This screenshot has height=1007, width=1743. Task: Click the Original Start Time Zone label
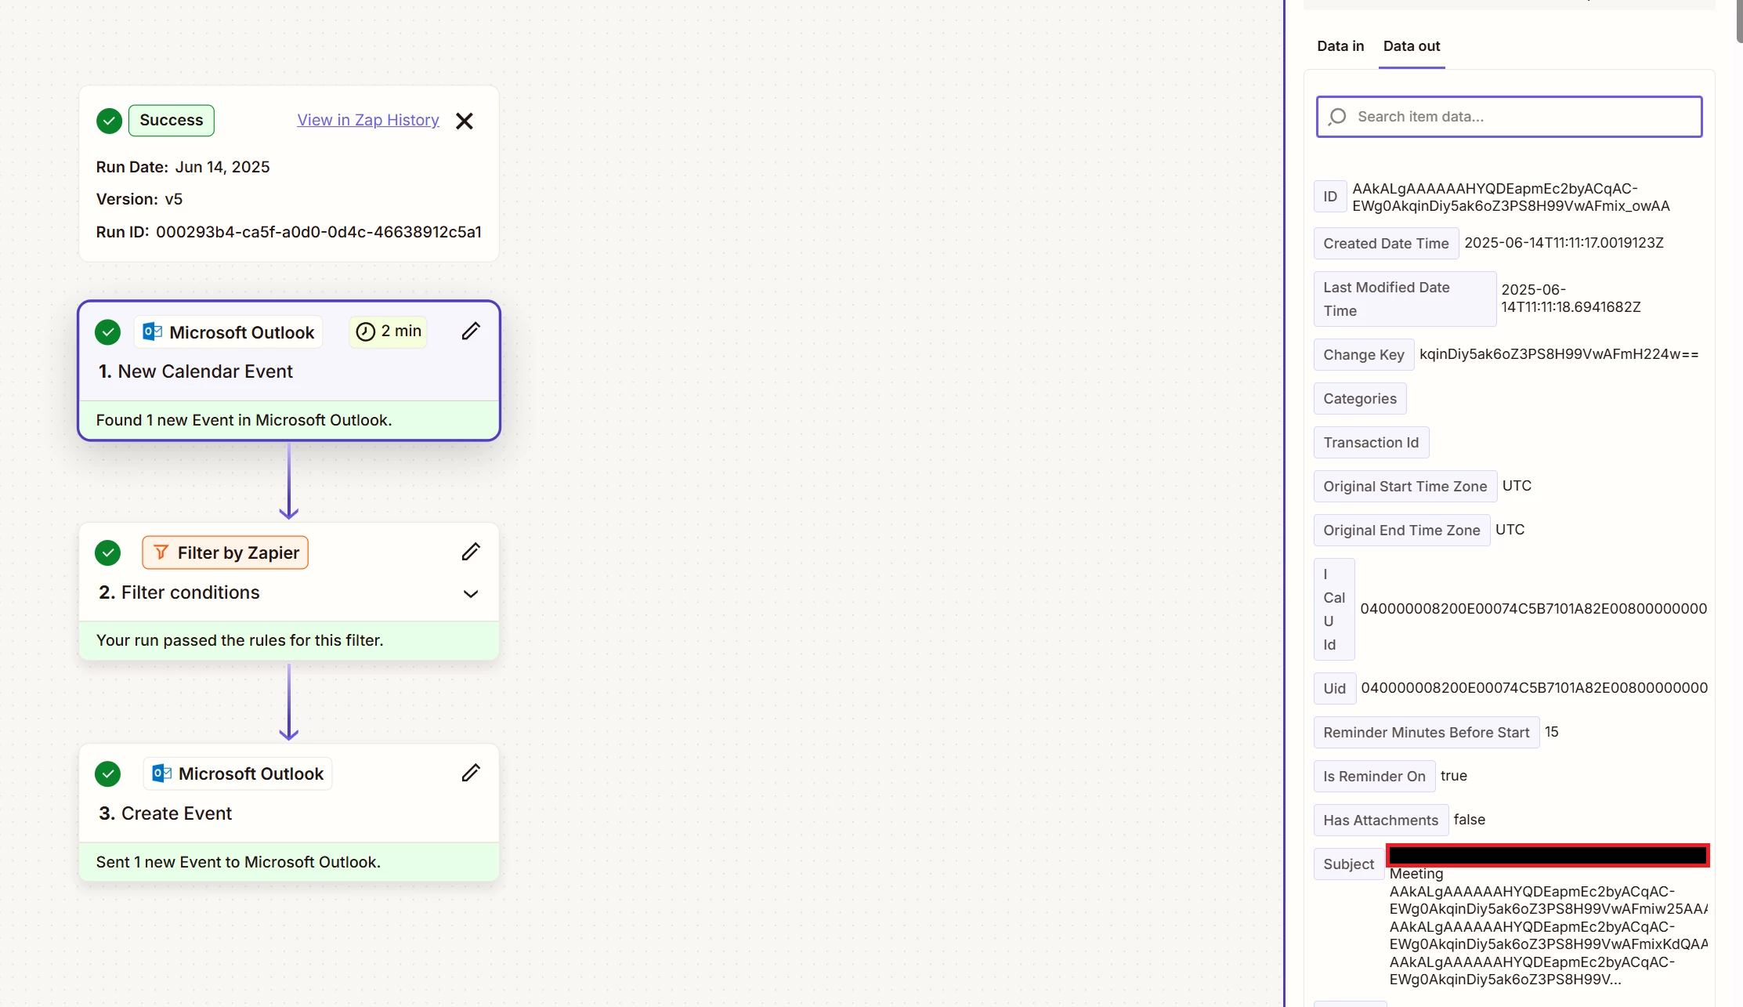pos(1405,487)
